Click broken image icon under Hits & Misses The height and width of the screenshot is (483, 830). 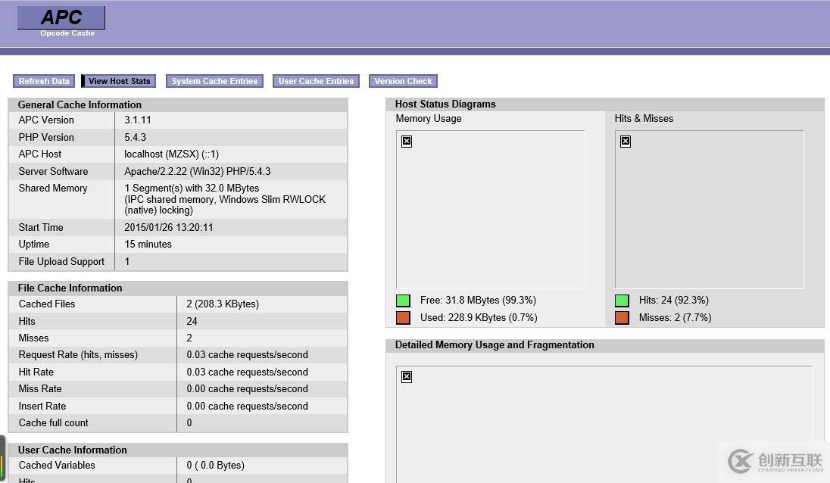[x=625, y=142]
